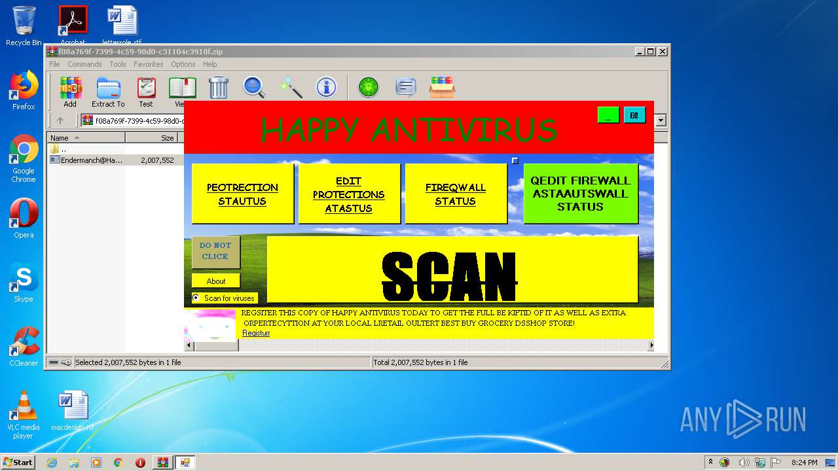The width and height of the screenshot is (838, 471).
Task: Select the Acrobat desktop shortcut
Action: [73, 25]
